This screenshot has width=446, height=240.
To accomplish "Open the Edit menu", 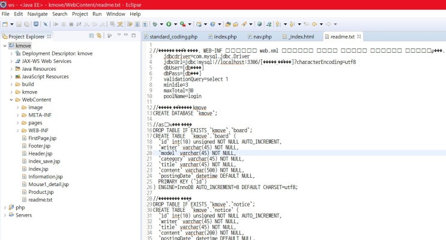I will 18,14.
